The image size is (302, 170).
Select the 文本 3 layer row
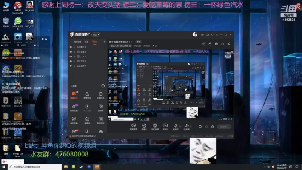click(88, 52)
